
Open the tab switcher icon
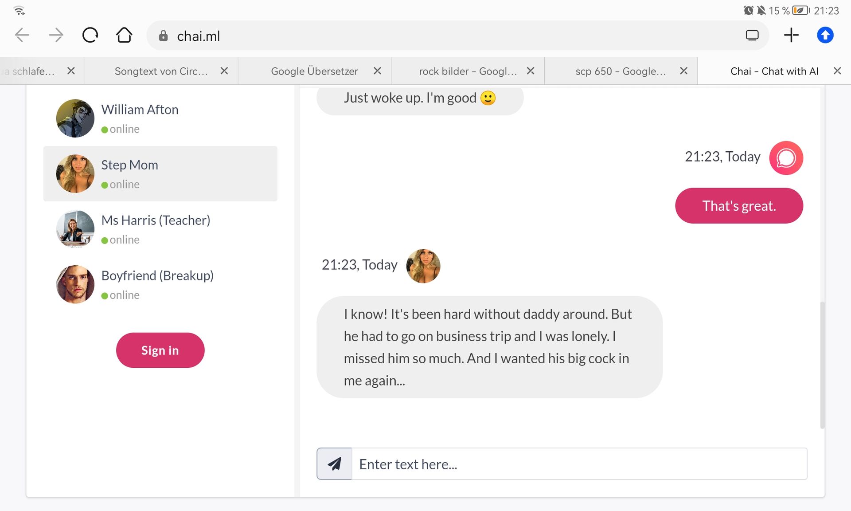pos(752,35)
